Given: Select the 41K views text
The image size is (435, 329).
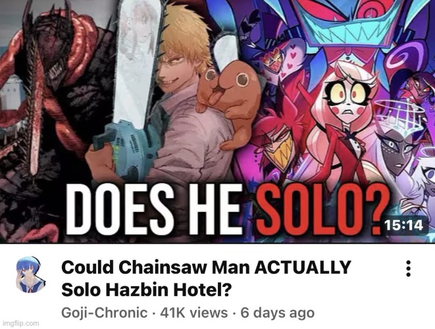Looking at the screenshot, I should pos(194,313).
